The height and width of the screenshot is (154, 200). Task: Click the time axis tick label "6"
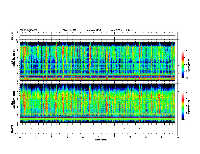(x=115, y=137)
